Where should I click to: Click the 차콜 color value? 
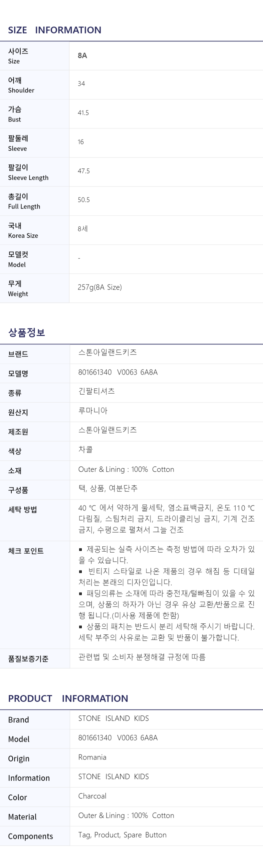click(x=85, y=449)
